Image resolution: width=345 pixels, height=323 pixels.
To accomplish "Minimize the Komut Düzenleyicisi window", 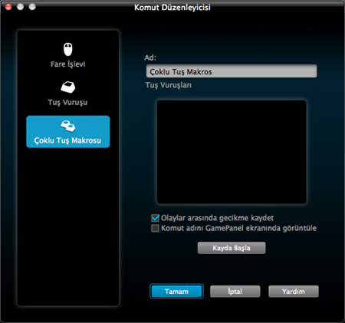I will [21, 7].
